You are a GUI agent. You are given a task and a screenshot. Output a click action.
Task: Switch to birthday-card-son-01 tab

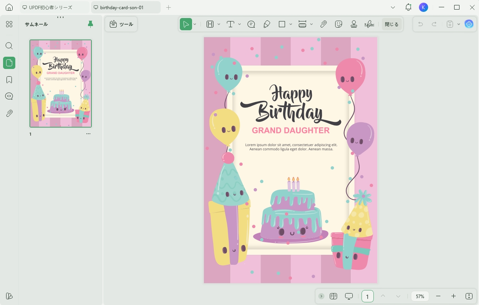125,7
